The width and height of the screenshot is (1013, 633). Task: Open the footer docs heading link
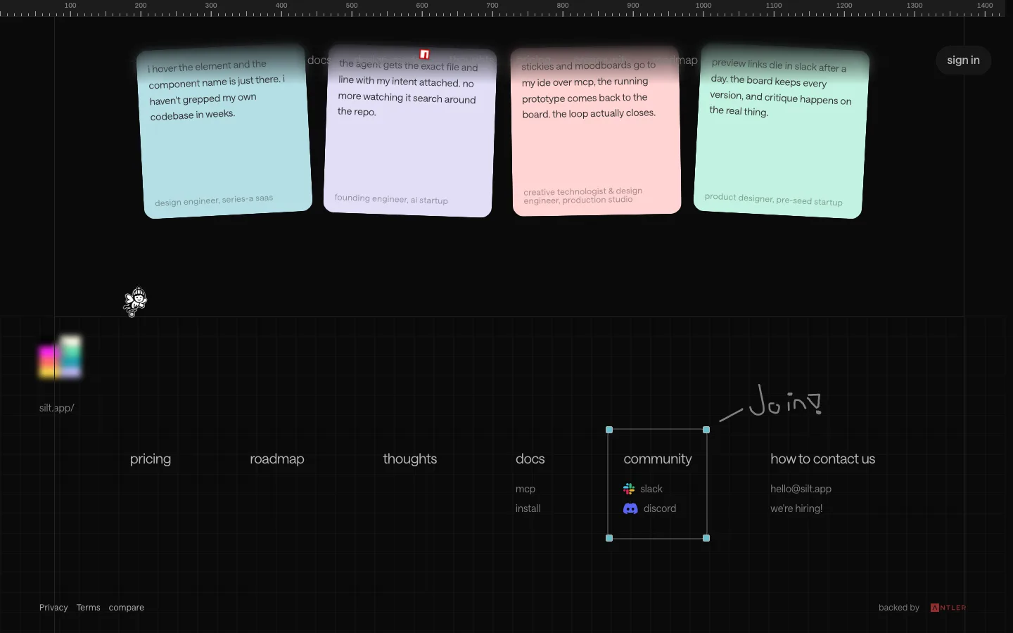tap(530, 459)
